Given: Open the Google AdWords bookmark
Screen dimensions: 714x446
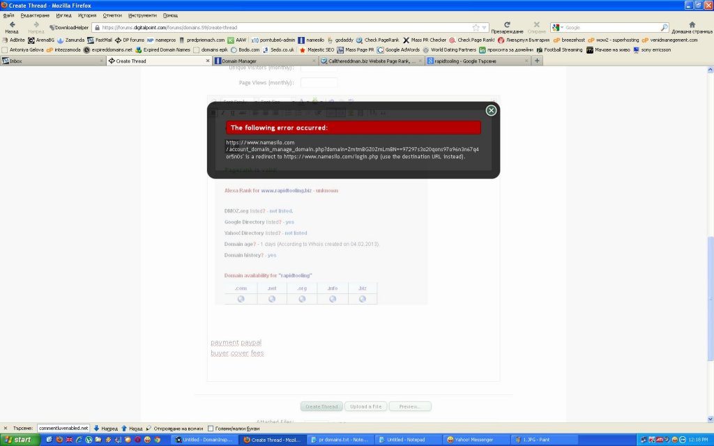Looking at the screenshot, I should tap(398, 50).
